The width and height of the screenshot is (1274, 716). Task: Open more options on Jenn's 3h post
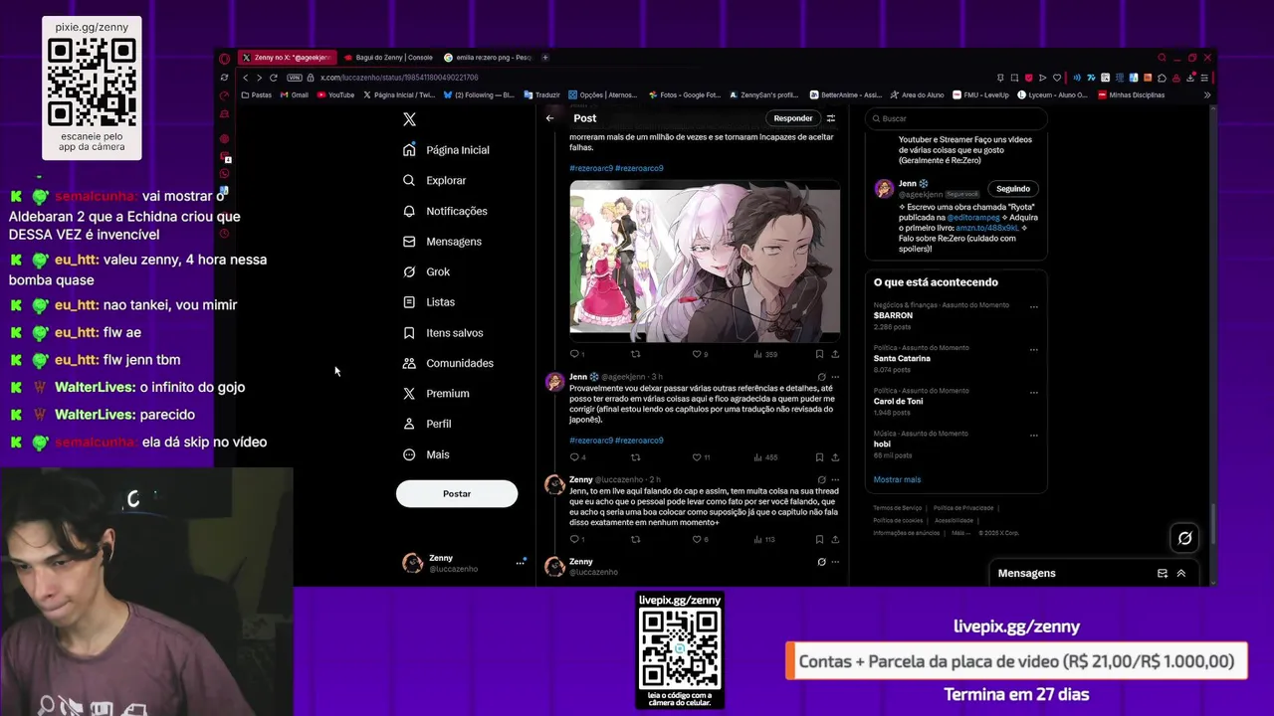[x=835, y=377]
